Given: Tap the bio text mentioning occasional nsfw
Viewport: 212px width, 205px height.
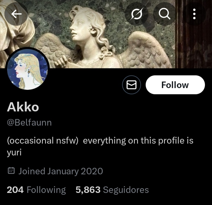Looking at the screenshot, I should point(100,147).
